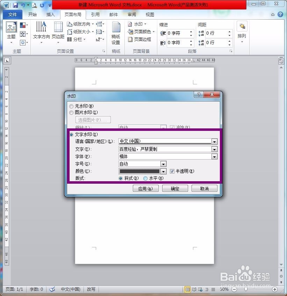This screenshot has width=287, height=296.
Task: Choose the 水平 (horizontal) layout option
Action: pos(145,178)
